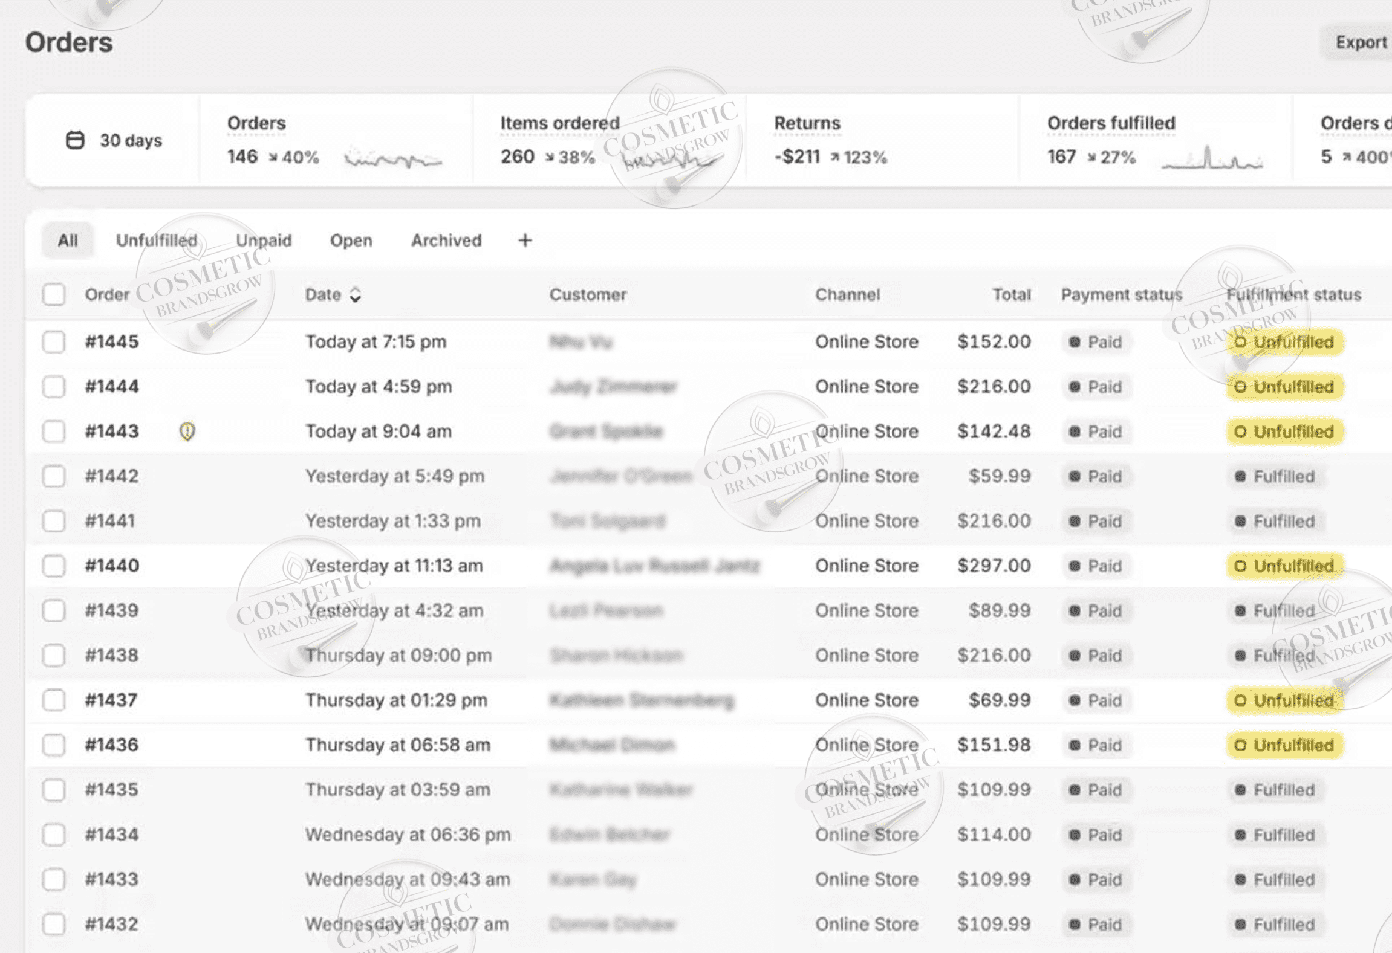Click the Export button

point(1361,42)
